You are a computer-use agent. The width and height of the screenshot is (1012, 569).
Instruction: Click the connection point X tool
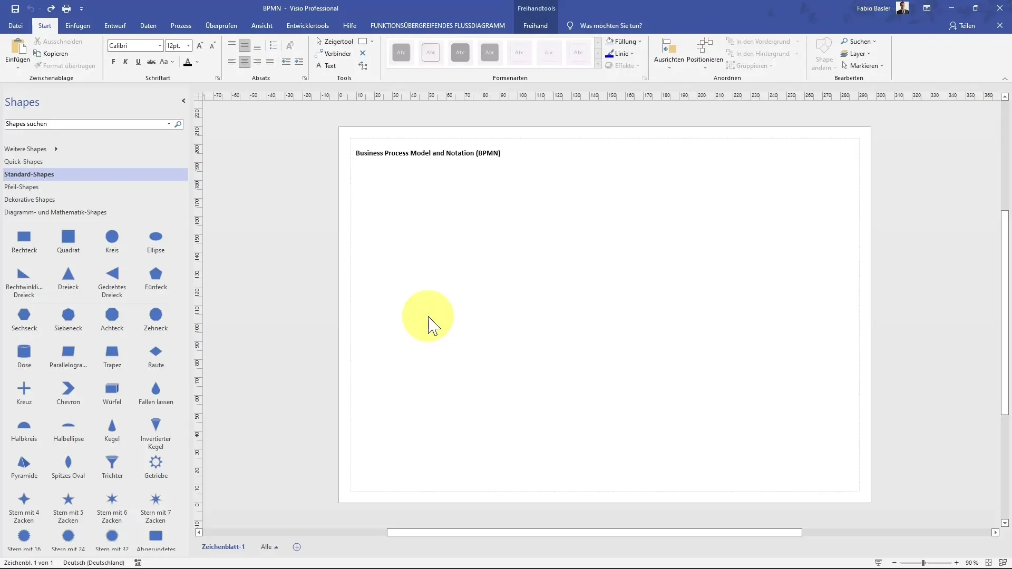tap(363, 53)
